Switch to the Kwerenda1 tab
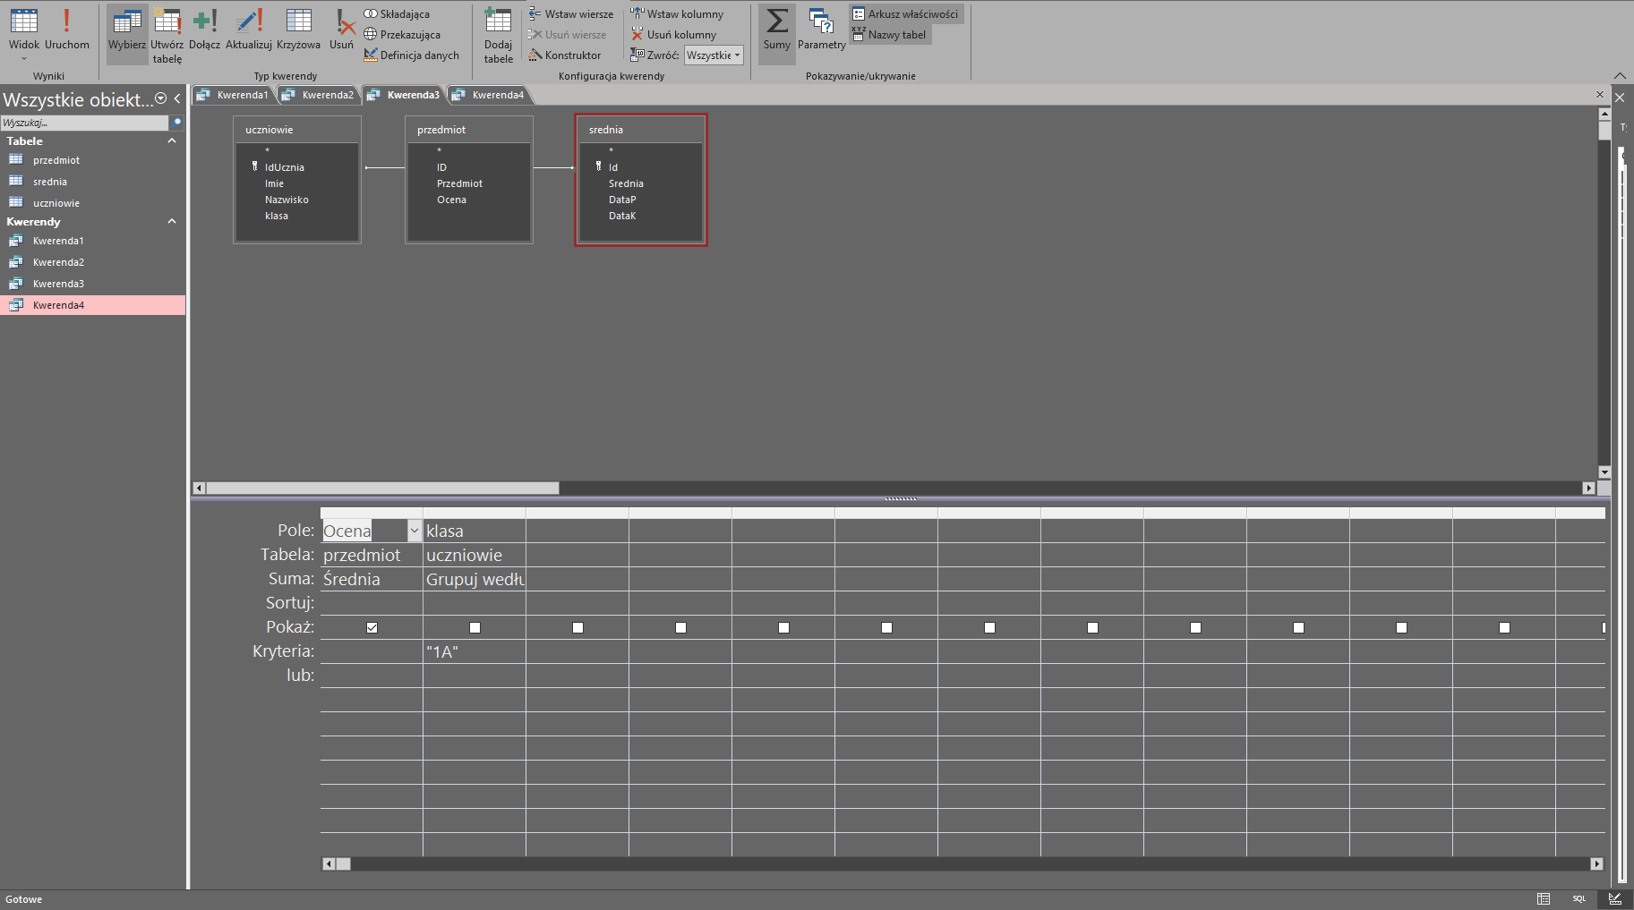 pos(235,95)
